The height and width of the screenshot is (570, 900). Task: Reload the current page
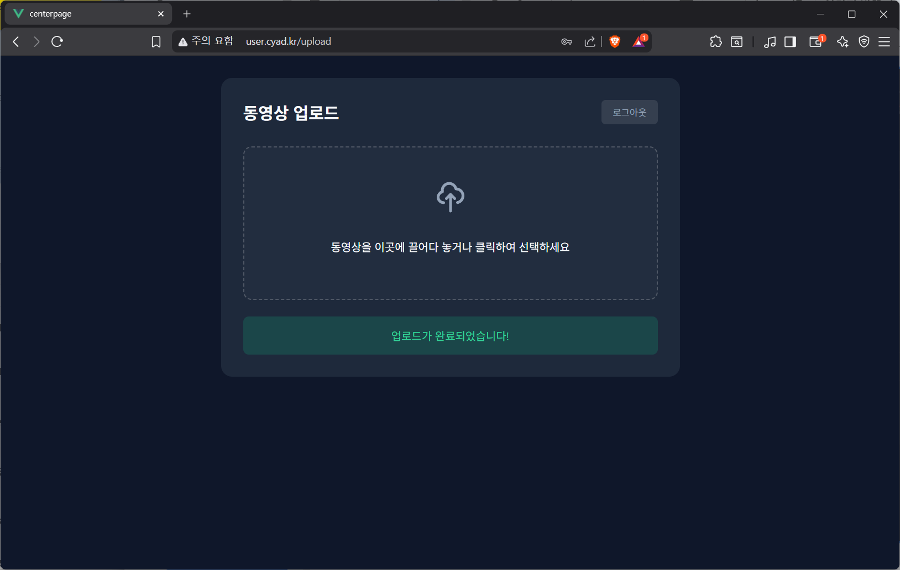57,41
